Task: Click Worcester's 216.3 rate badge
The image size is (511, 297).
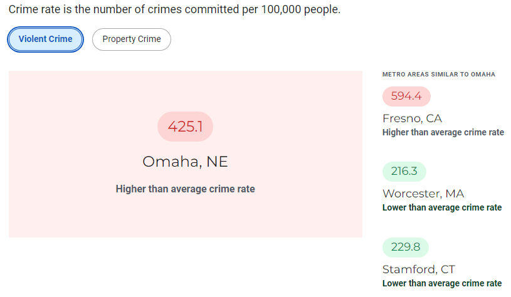Action: [x=404, y=172]
